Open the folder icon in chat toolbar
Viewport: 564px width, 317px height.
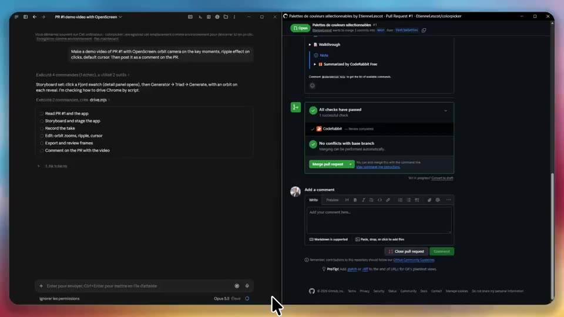[x=226, y=17]
